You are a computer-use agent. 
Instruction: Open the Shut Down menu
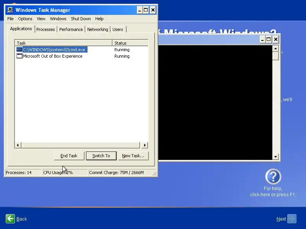pos(81,19)
